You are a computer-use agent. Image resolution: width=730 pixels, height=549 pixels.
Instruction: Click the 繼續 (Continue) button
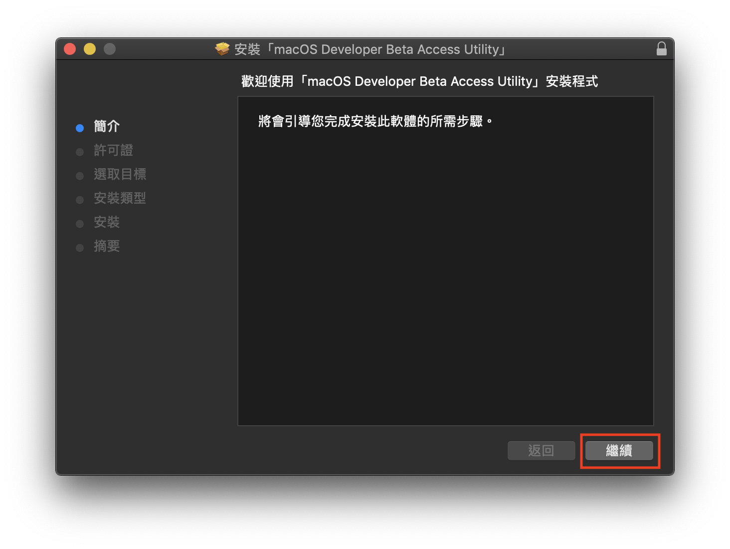[619, 451]
